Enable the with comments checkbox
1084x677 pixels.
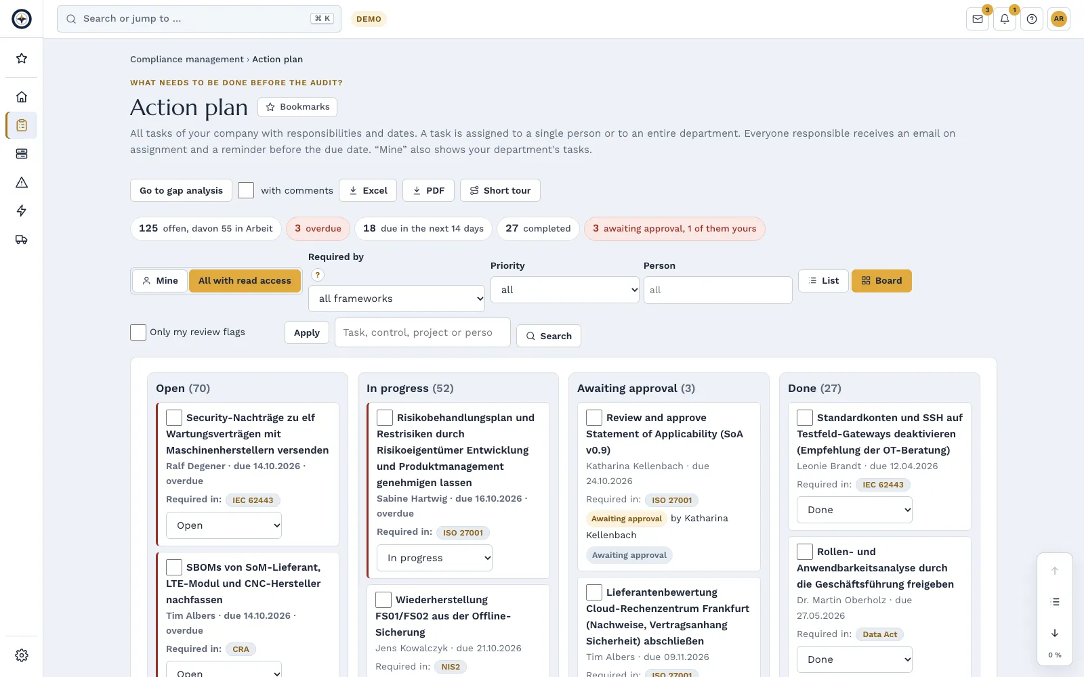point(246,190)
